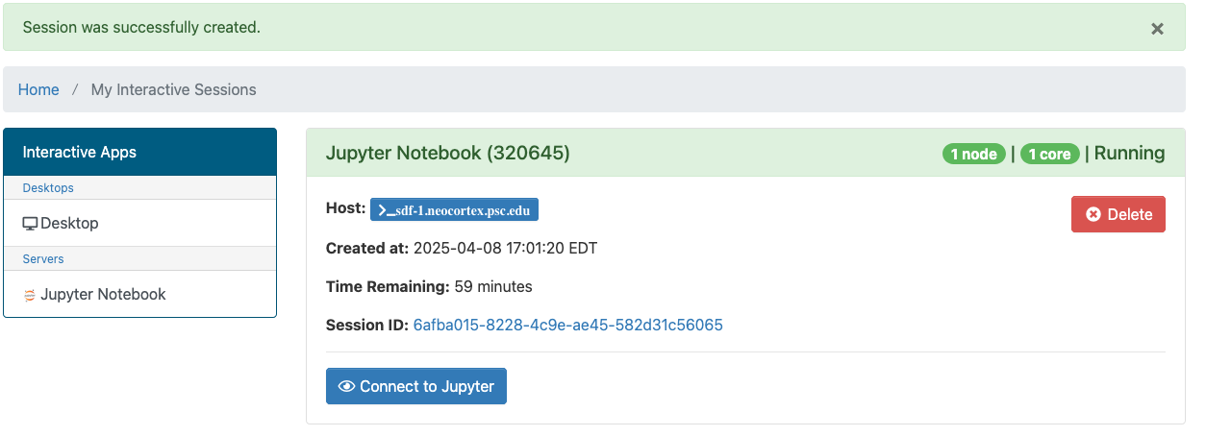Click the Desktop monitor icon

click(x=30, y=224)
